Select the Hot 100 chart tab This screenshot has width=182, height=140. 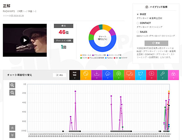[x=75, y=75]
